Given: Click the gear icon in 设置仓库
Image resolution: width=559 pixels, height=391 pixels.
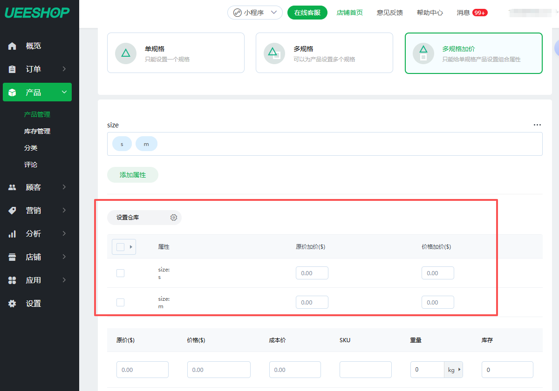Looking at the screenshot, I should (174, 218).
